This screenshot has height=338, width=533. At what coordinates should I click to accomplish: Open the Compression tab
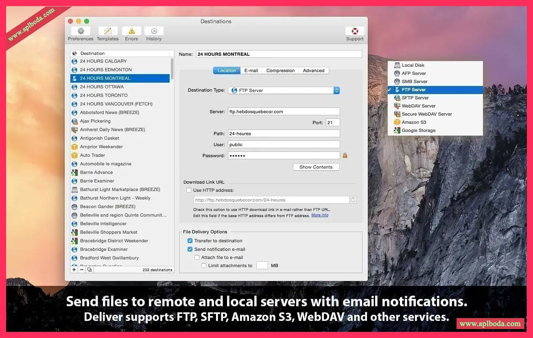click(280, 70)
